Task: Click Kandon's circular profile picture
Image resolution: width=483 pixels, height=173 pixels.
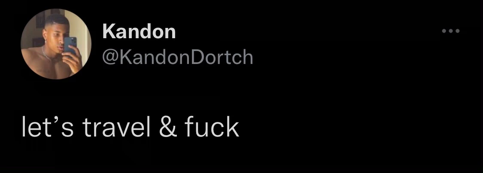Action: pos(56,44)
